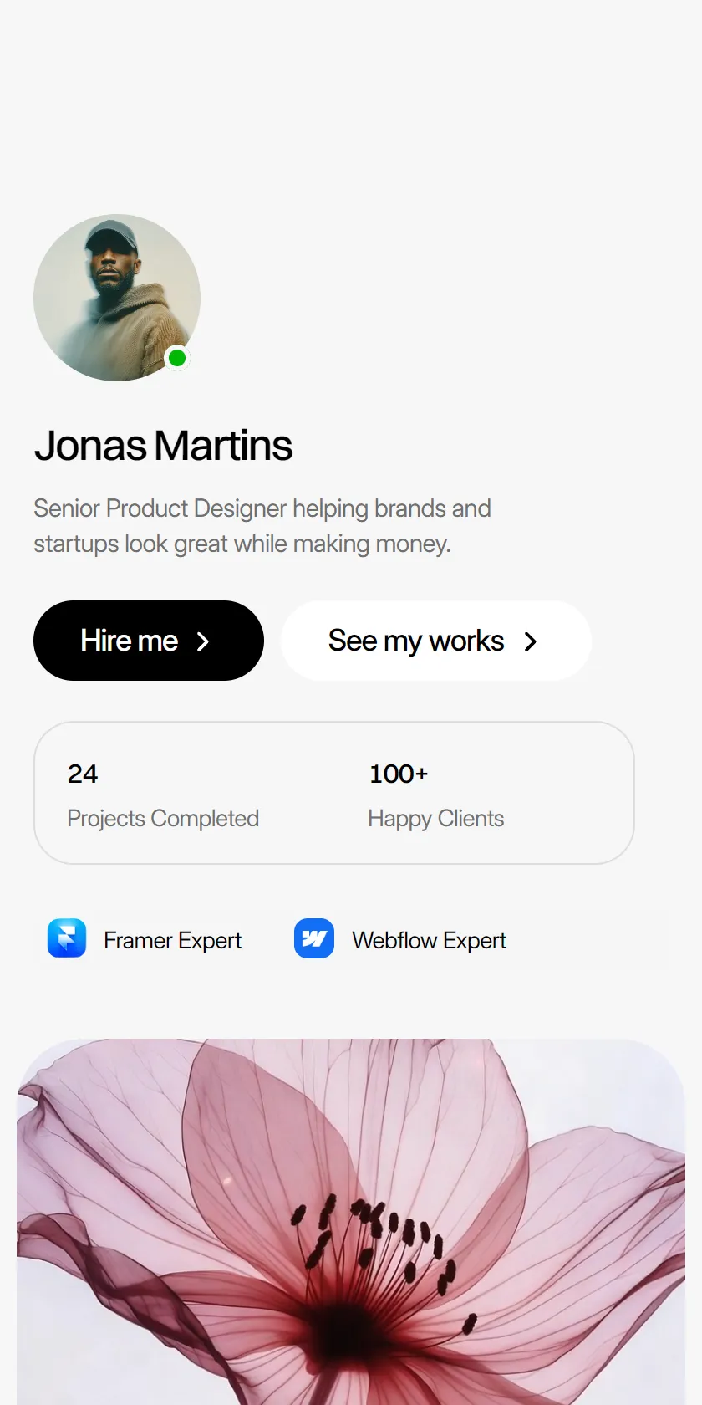Click the Projects Completed label

163,819
